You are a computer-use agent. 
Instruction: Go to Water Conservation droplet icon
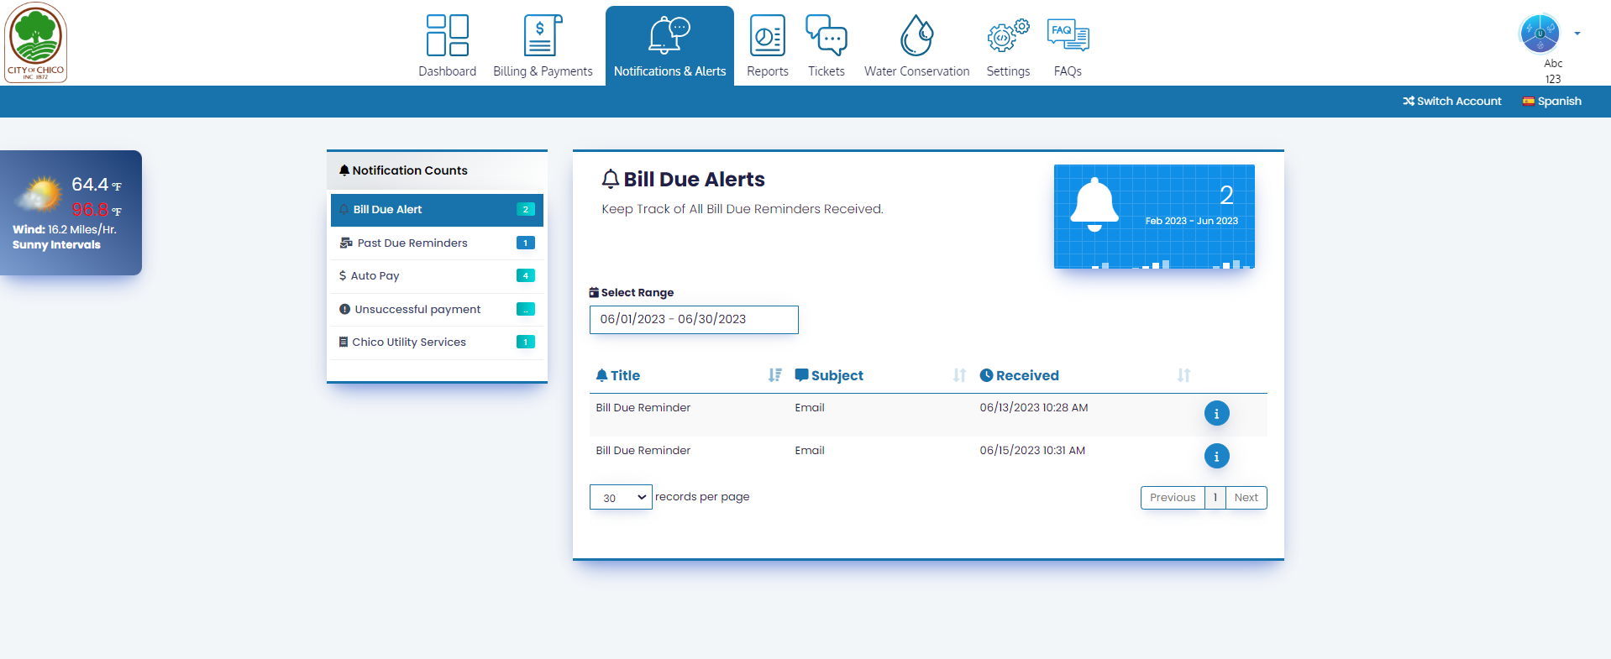916,36
